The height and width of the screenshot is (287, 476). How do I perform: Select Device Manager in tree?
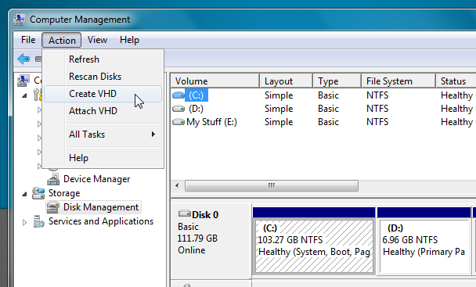[x=96, y=179]
